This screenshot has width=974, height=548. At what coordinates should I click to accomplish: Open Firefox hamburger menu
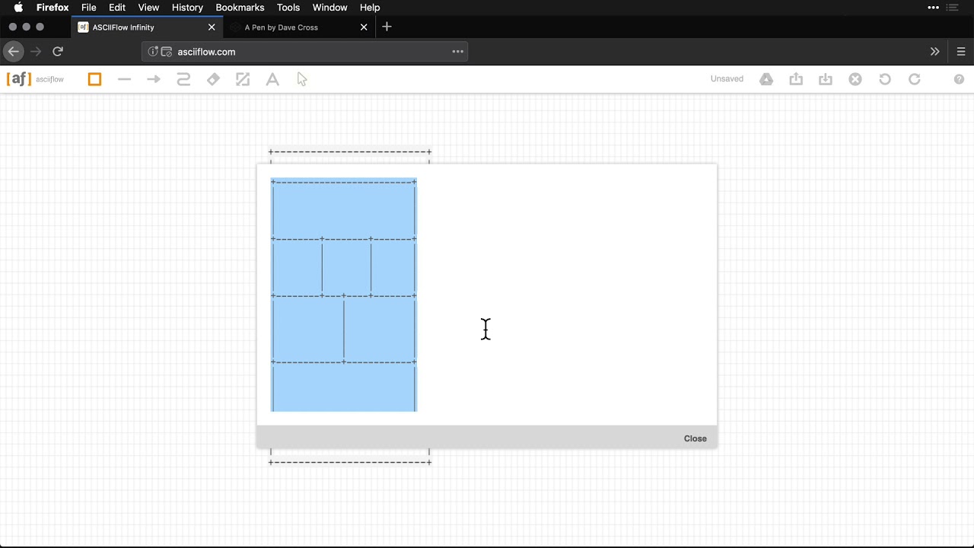[x=961, y=52]
